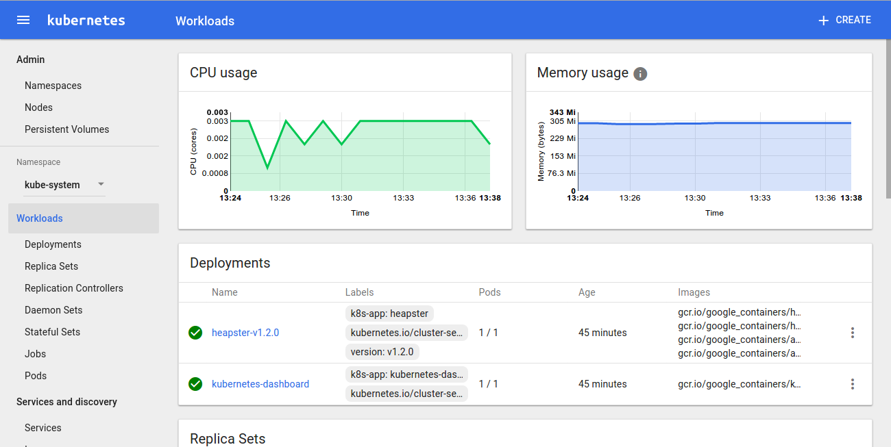The width and height of the screenshot is (891, 447).
Task: Open actions menu for kubernetes-dashboard row
Action: coord(853,384)
